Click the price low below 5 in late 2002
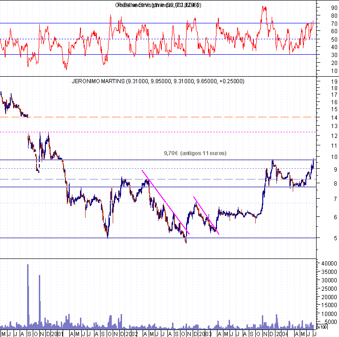This screenshot has width=339, height=337. 186,241
